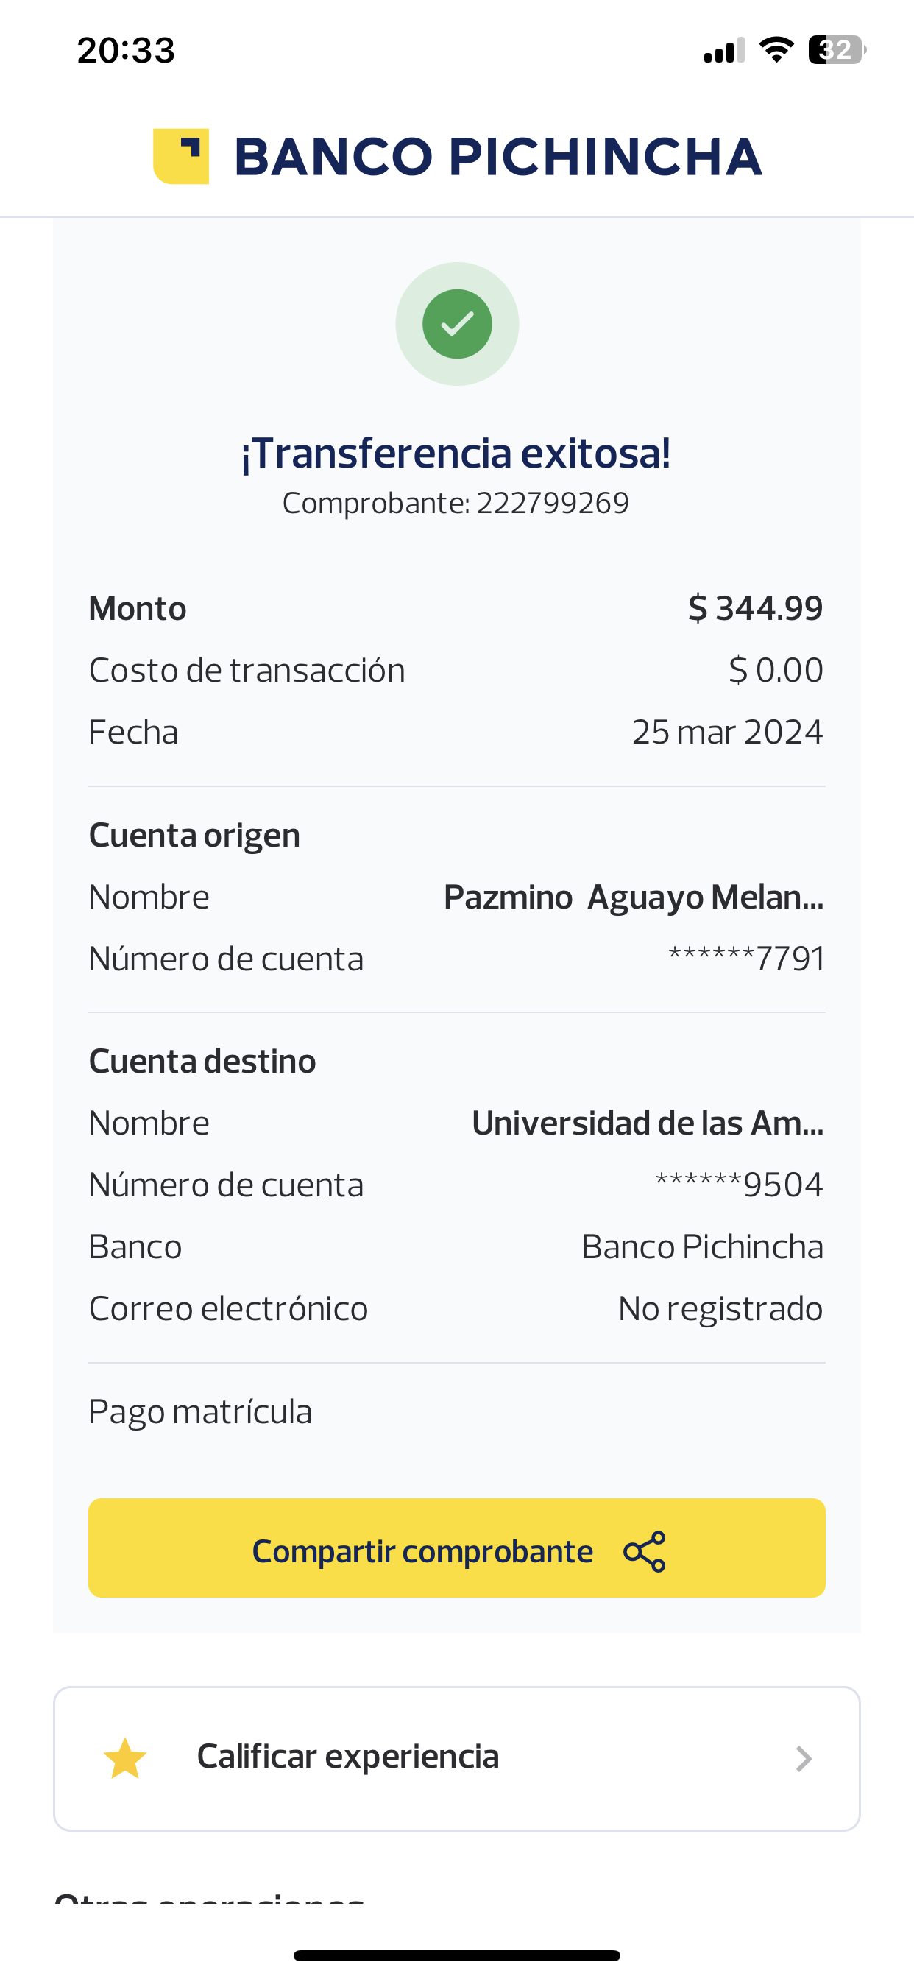Viewport: 914px width, 1979px height.
Task: Tap the star icon beside Calificar experiencia
Action: (125, 1759)
